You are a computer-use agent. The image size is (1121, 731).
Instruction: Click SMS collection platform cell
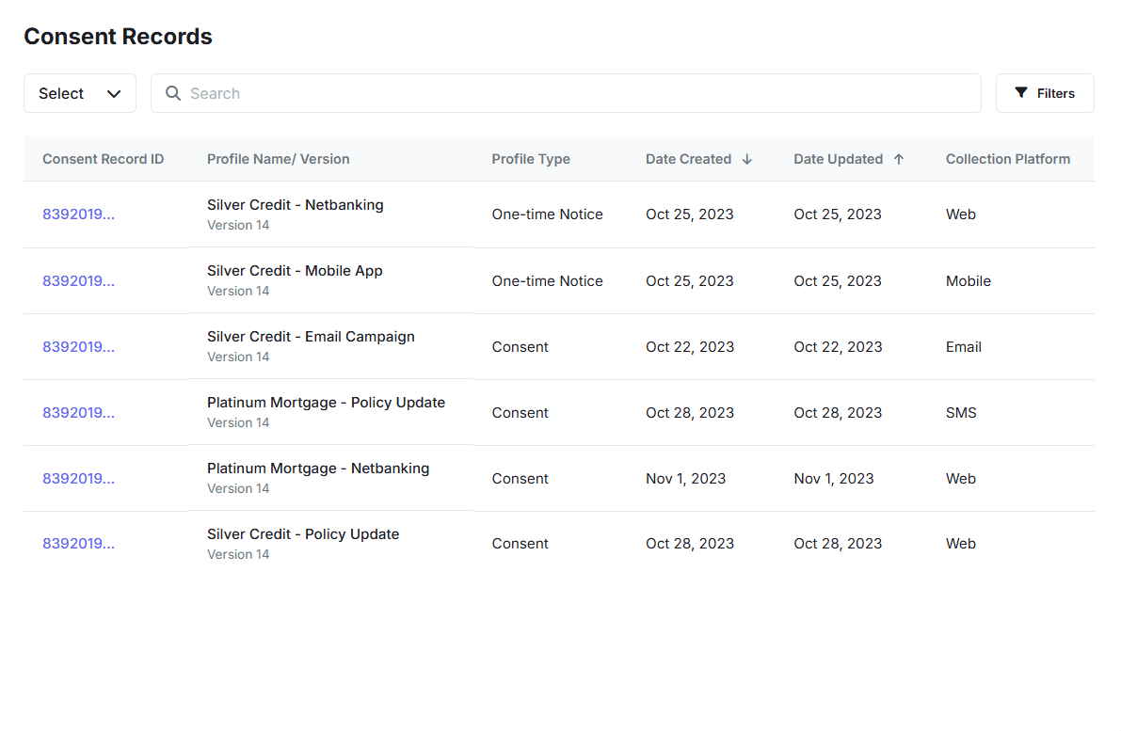pos(961,412)
